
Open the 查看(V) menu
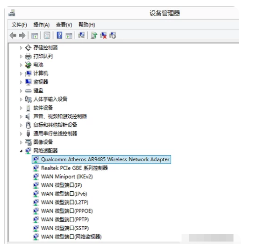(x=64, y=25)
